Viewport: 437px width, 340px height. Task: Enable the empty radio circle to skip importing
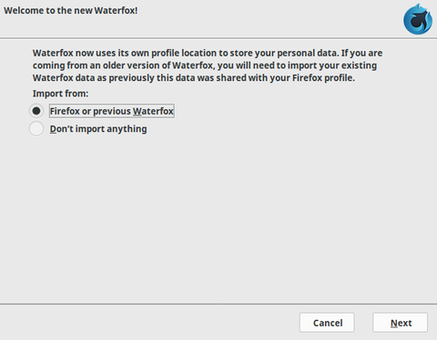point(36,128)
